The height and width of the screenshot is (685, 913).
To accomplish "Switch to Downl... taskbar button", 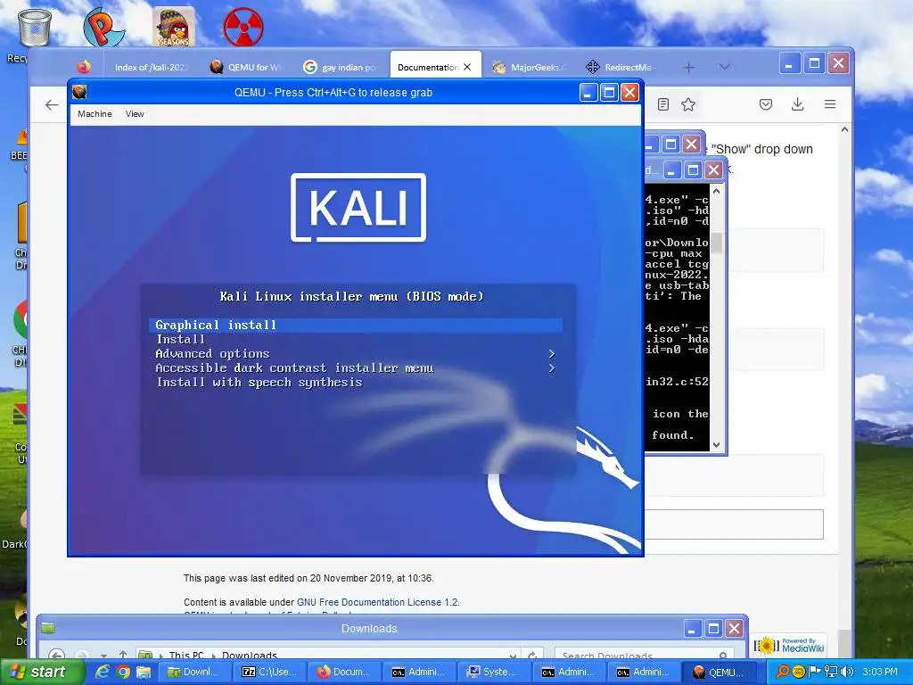I will [193, 672].
